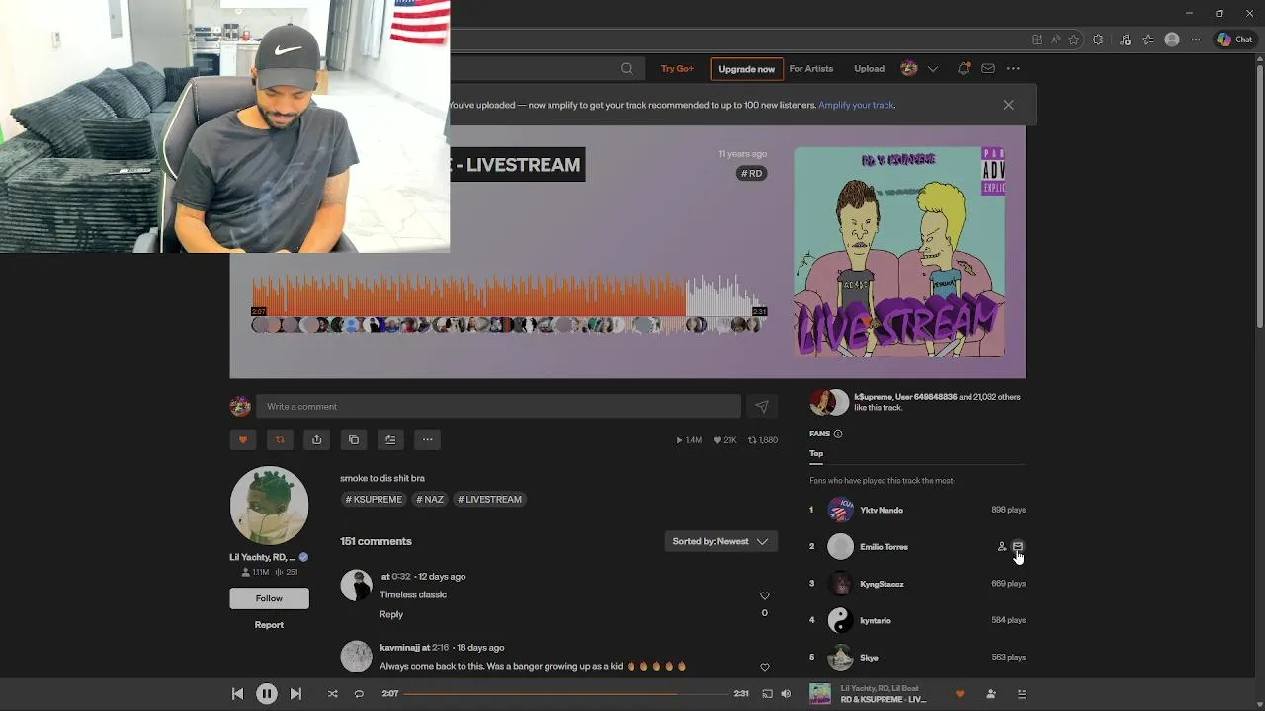Open kavminajj's commenter profile link
Image resolution: width=1265 pixels, height=711 pixels.
point(399,648)
